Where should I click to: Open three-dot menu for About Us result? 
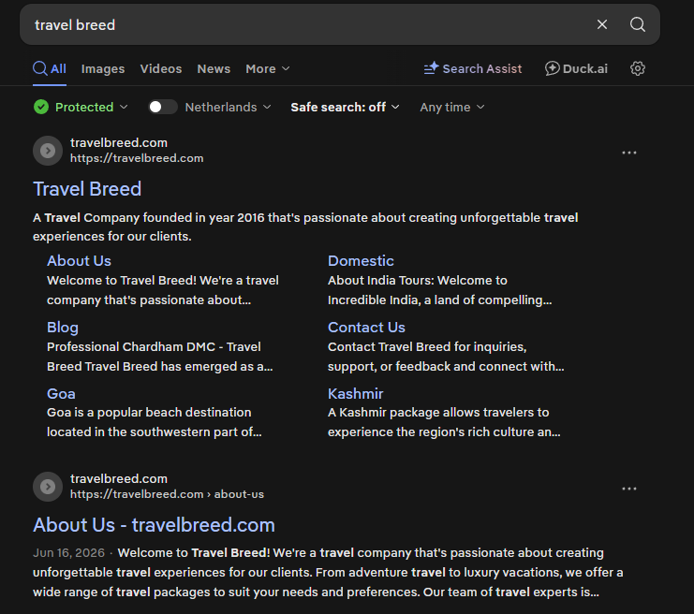[x=629, y=489]
